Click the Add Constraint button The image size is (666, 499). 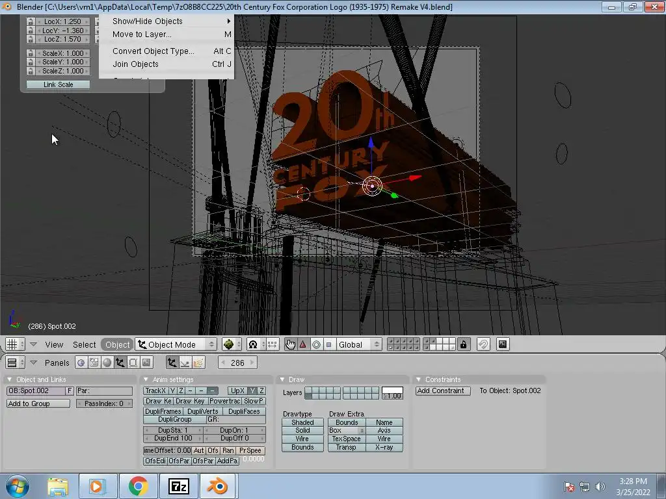[x=443, y=390]
